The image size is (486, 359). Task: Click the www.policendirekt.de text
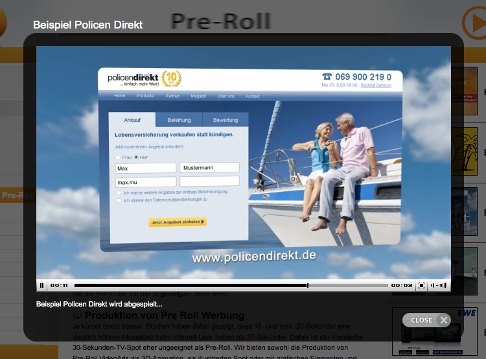click(x=254, y=257)
